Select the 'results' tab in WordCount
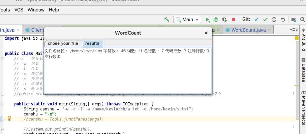306x134 pixels. coord(92,43)
